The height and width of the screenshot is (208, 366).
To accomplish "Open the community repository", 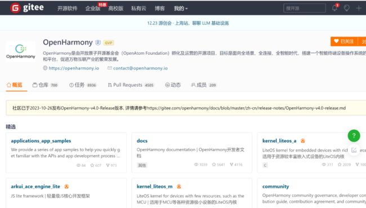I will coord(275,186).
